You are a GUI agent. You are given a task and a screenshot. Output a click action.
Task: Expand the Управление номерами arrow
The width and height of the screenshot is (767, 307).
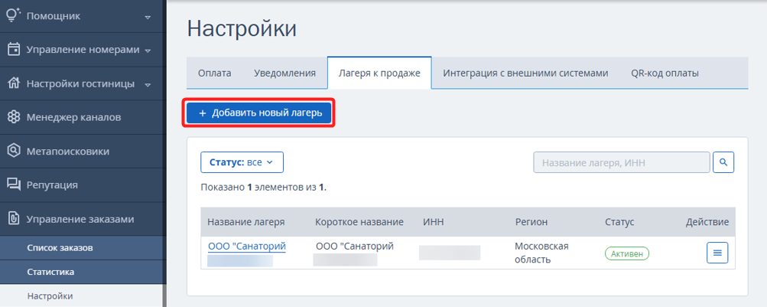pos(148,51)
